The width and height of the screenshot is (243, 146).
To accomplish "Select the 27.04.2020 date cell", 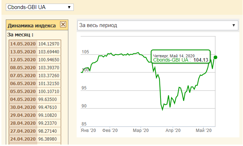I will coord(23,131).
